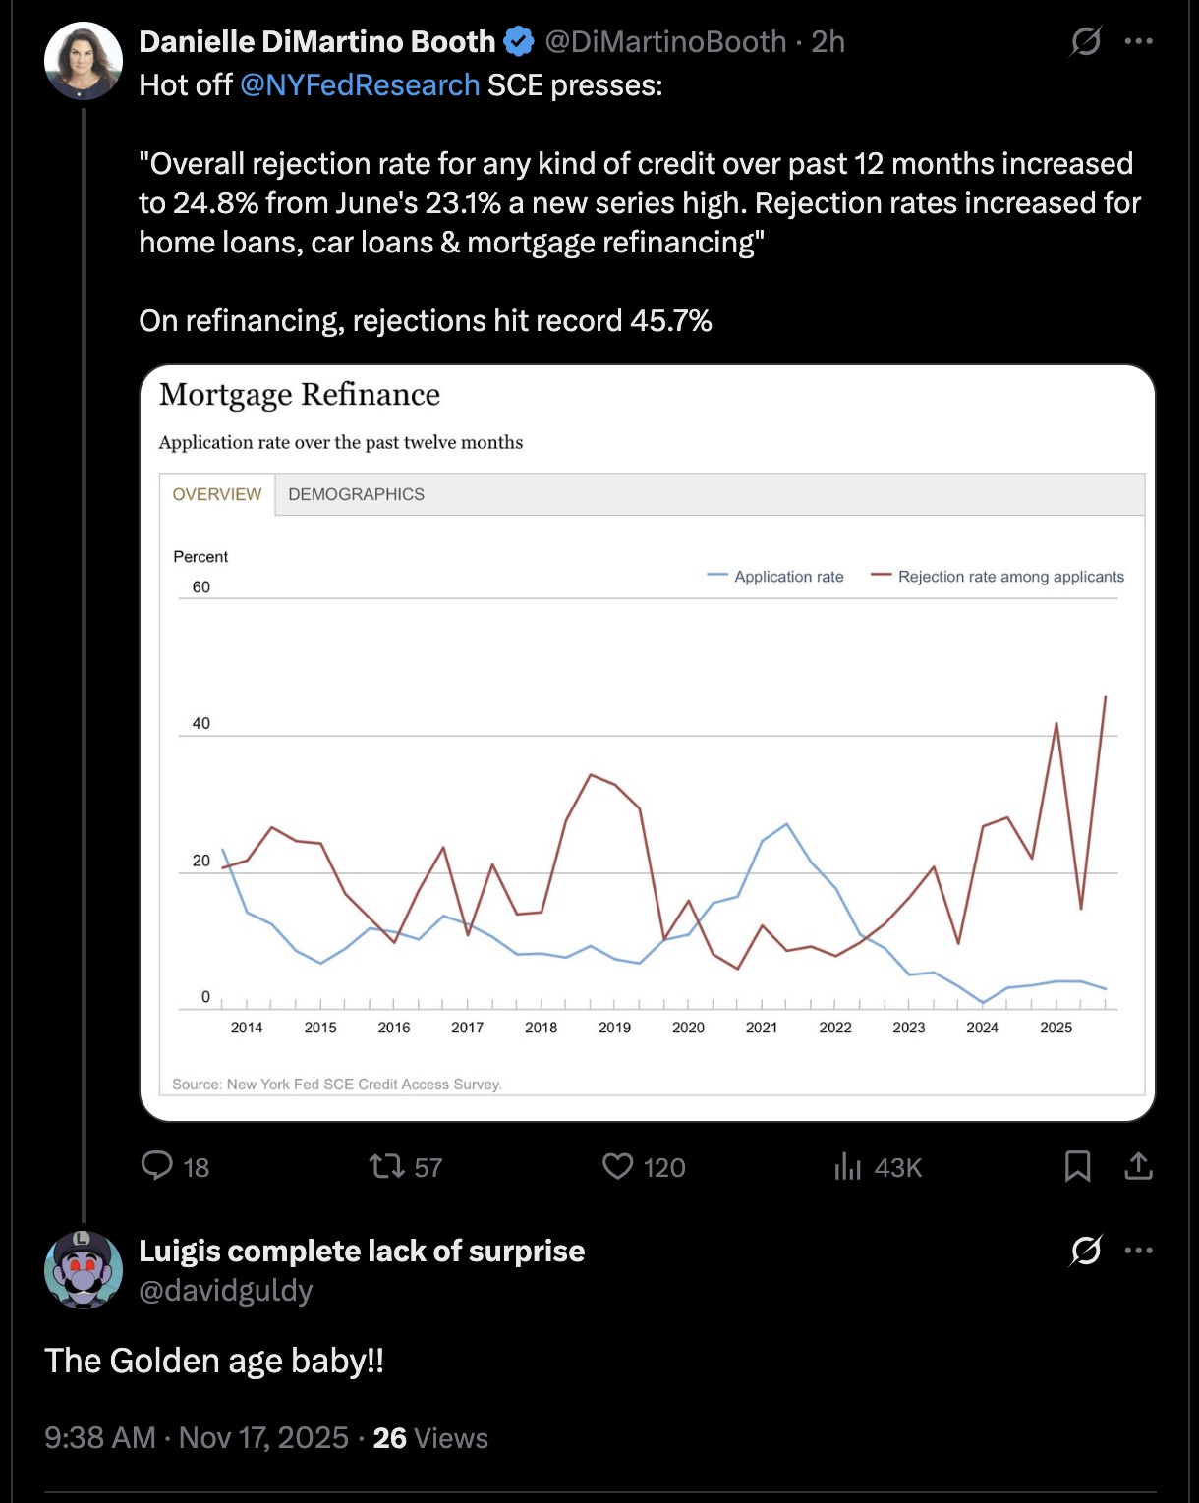This screenshot has width=1199, height=1503.
Task: Click the @DiMartinoBooth handle
Action: pos(665,41)
